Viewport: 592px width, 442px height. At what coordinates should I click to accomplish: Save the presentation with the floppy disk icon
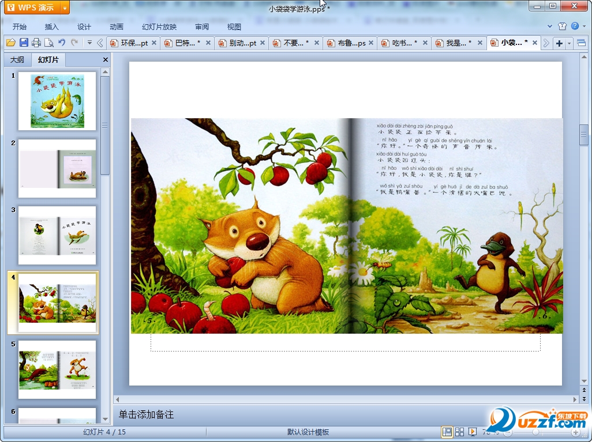click(x=24, y=43)
